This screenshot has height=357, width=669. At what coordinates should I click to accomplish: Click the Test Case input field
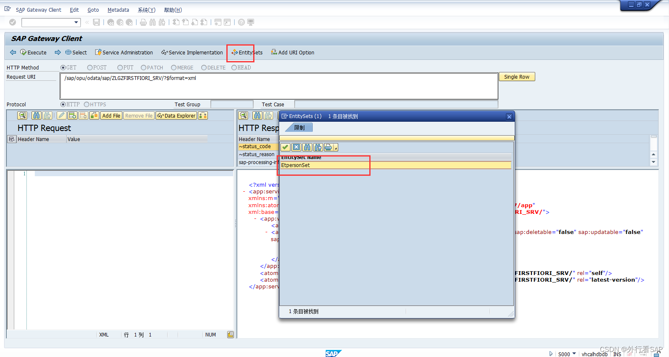pyautogui.click(x=396, y=104)
